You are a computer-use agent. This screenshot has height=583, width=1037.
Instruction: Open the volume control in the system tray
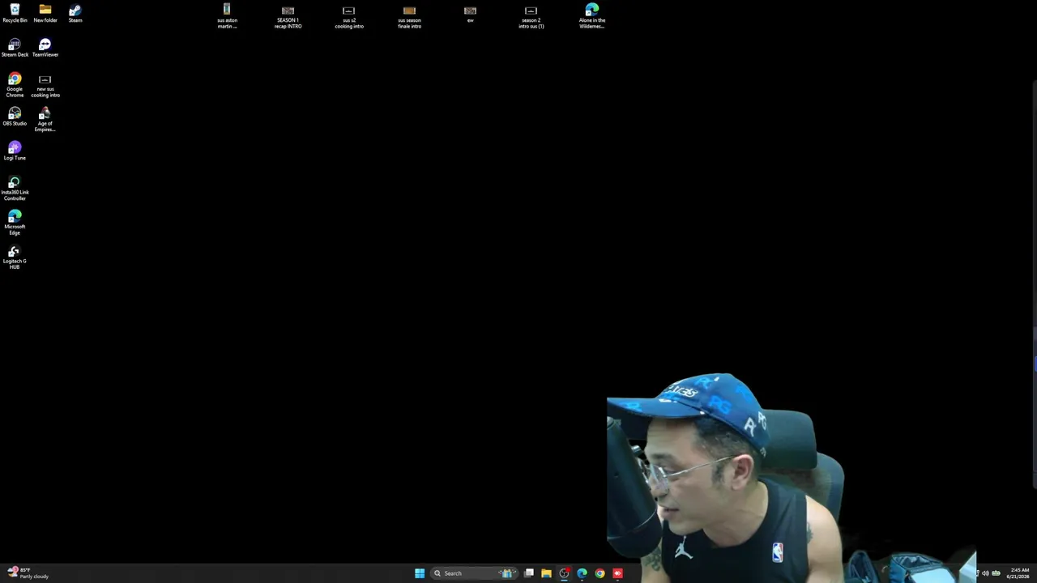tap(985, 573)
